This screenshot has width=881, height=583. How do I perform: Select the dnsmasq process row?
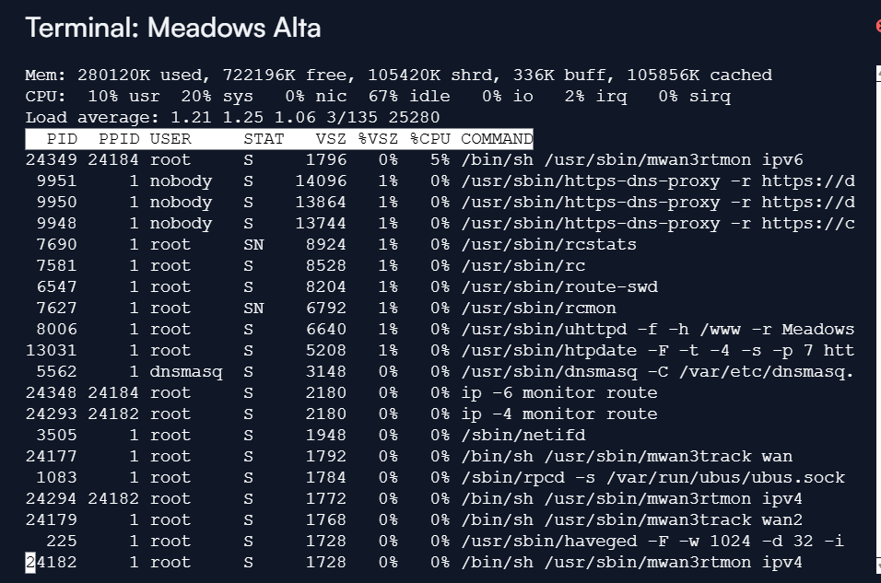440,372
